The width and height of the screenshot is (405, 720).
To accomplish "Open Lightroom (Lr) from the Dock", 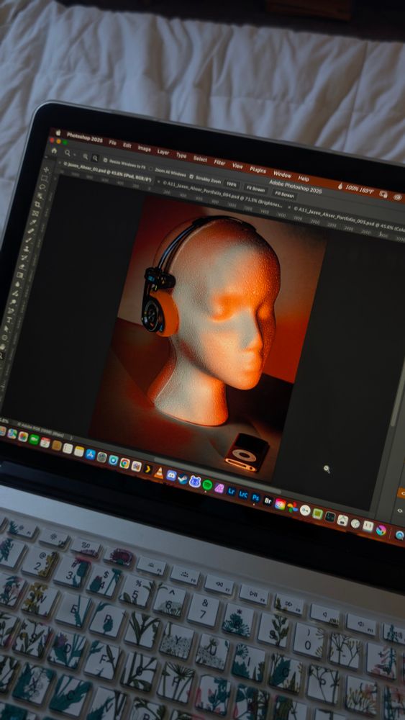I will click(x=231, y=491).
